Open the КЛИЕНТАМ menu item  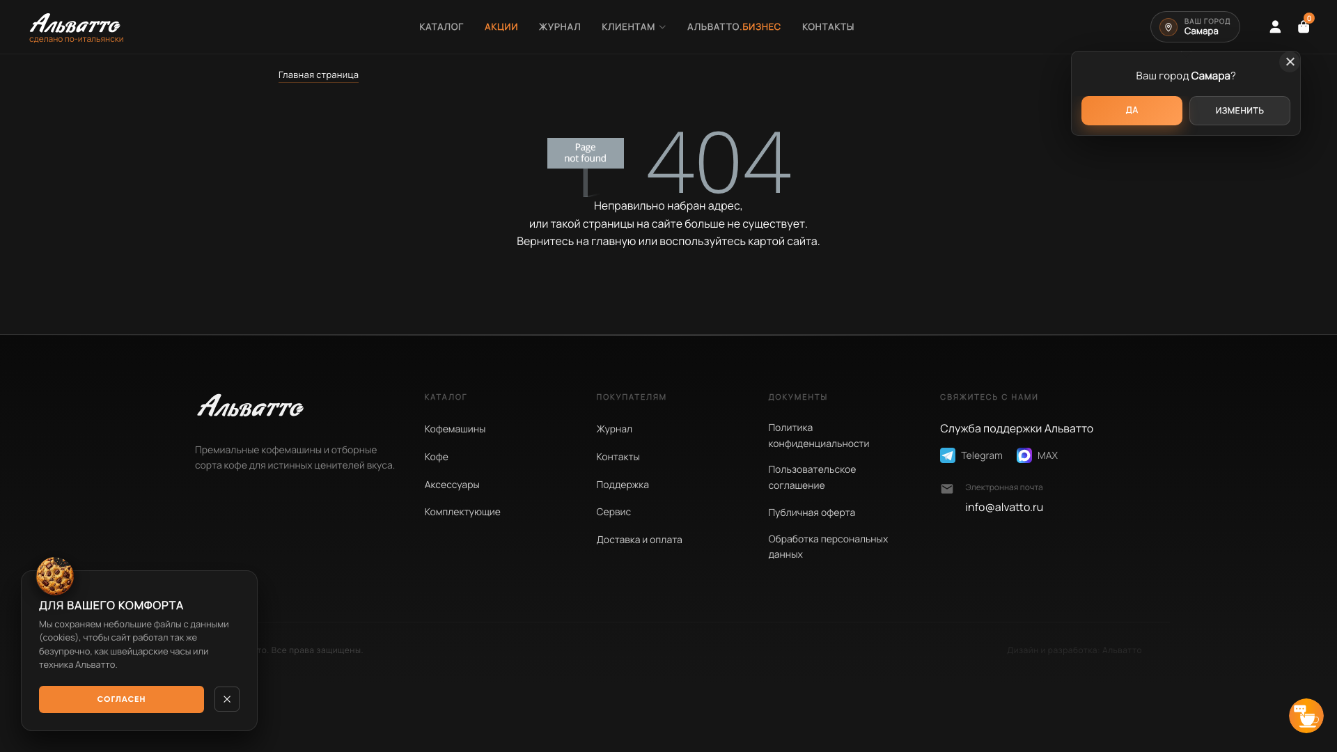628,27
